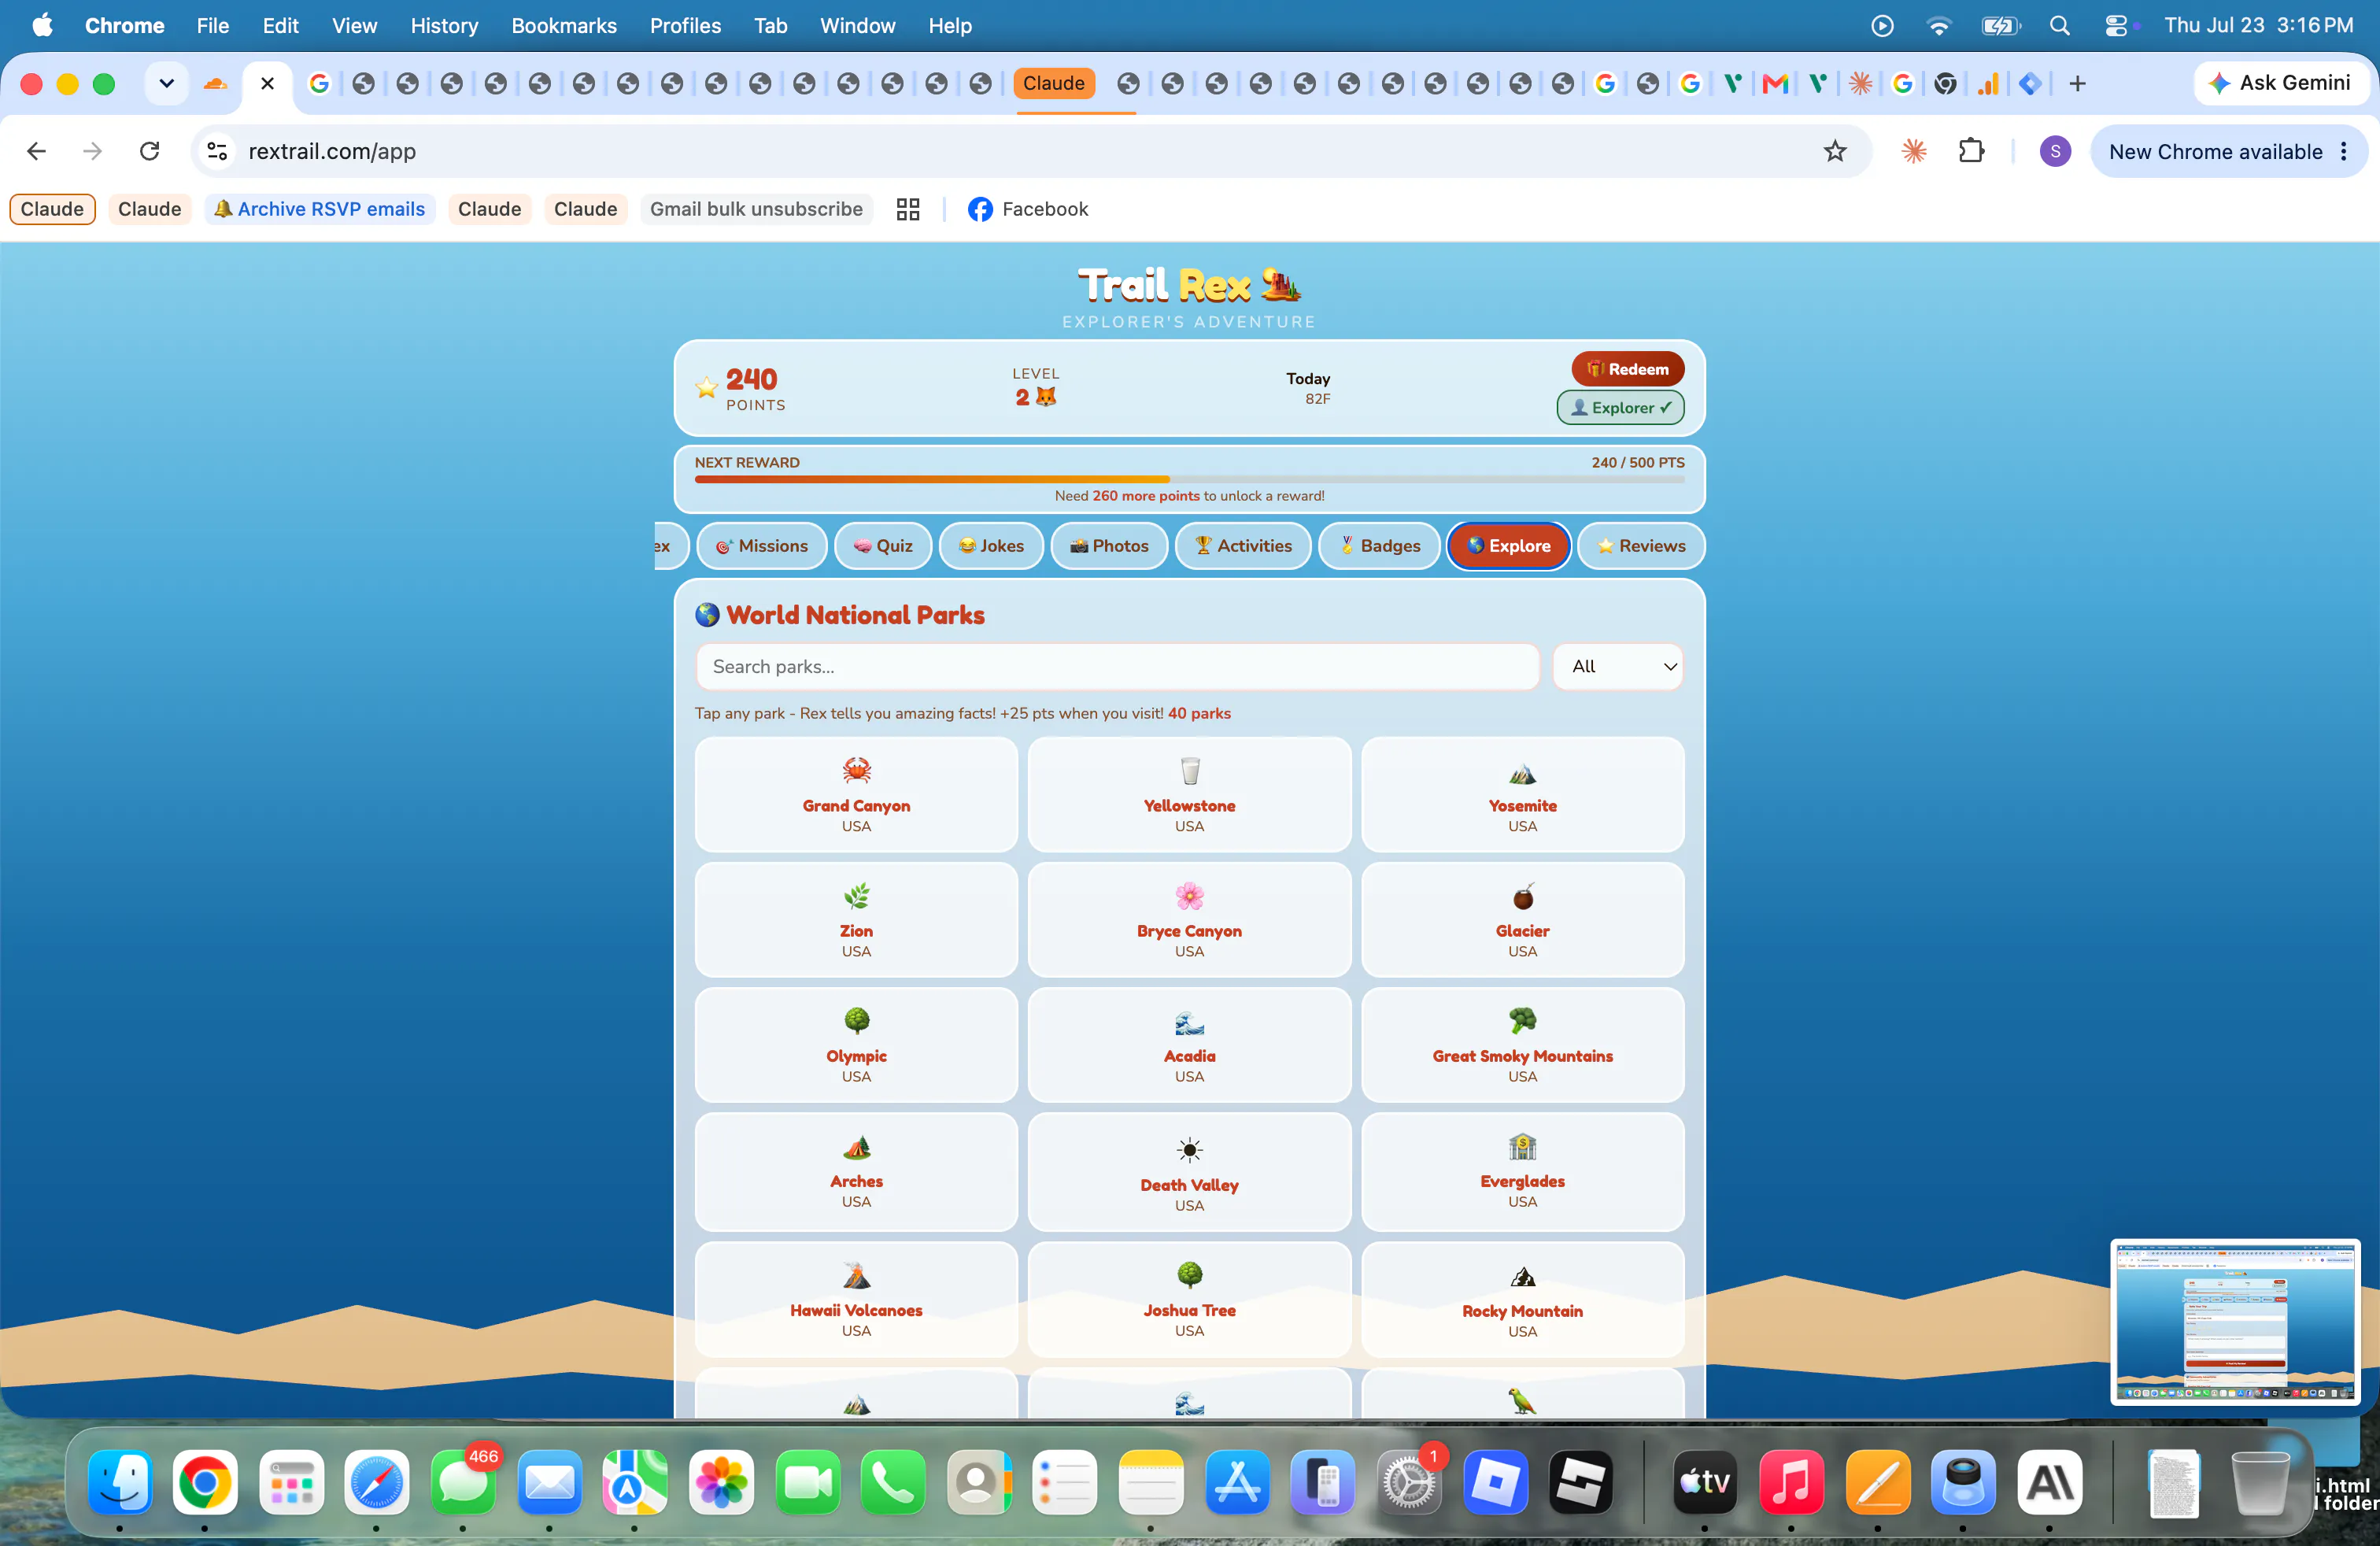Open Archive RSVP emails bookmark

pyautogui.click(x=320, y=209)
